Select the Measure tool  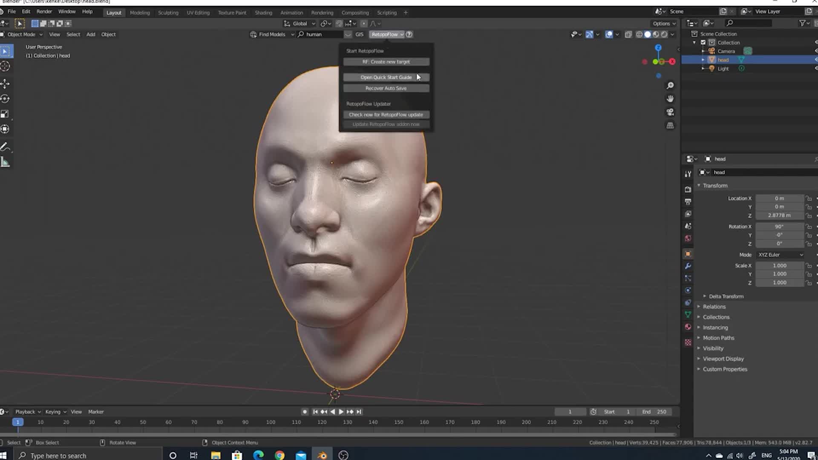coord(5,162)
